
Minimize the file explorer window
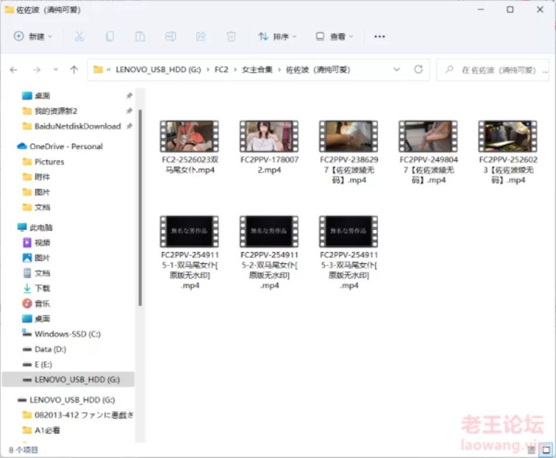(x=481, y=10)
